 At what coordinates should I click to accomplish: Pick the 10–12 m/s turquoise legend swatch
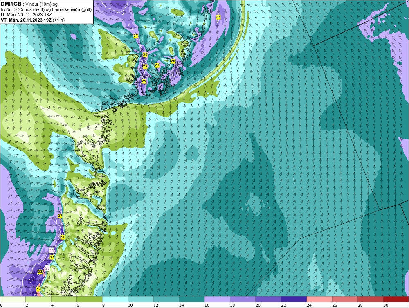pyautogui.click(x=141, y=299)
